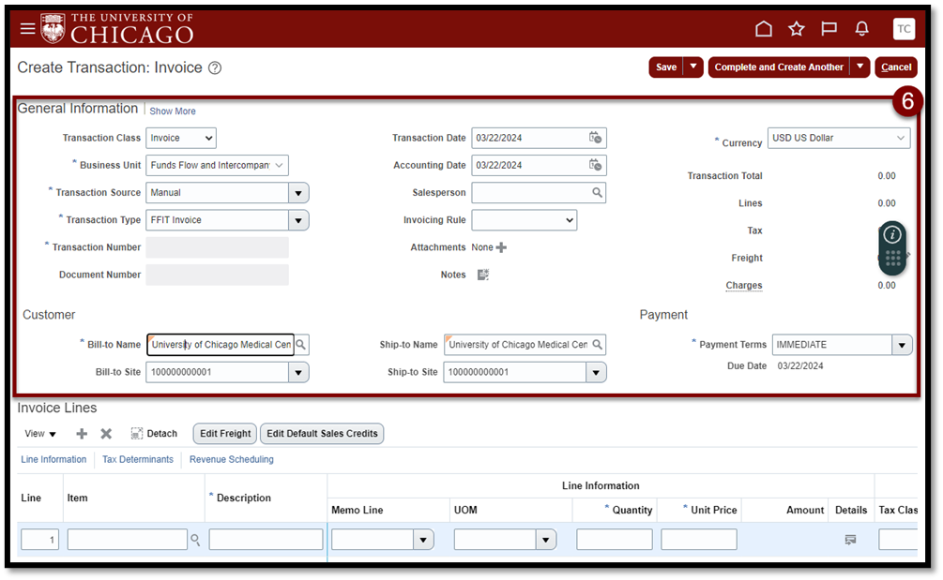The height and width of the screenshot is (580, 943).
Task: Search Ship-to Name with magnifier icon
Action: pos(597,345)
